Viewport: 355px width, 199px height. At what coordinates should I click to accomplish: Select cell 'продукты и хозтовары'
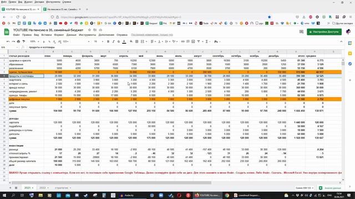(26, 76)
